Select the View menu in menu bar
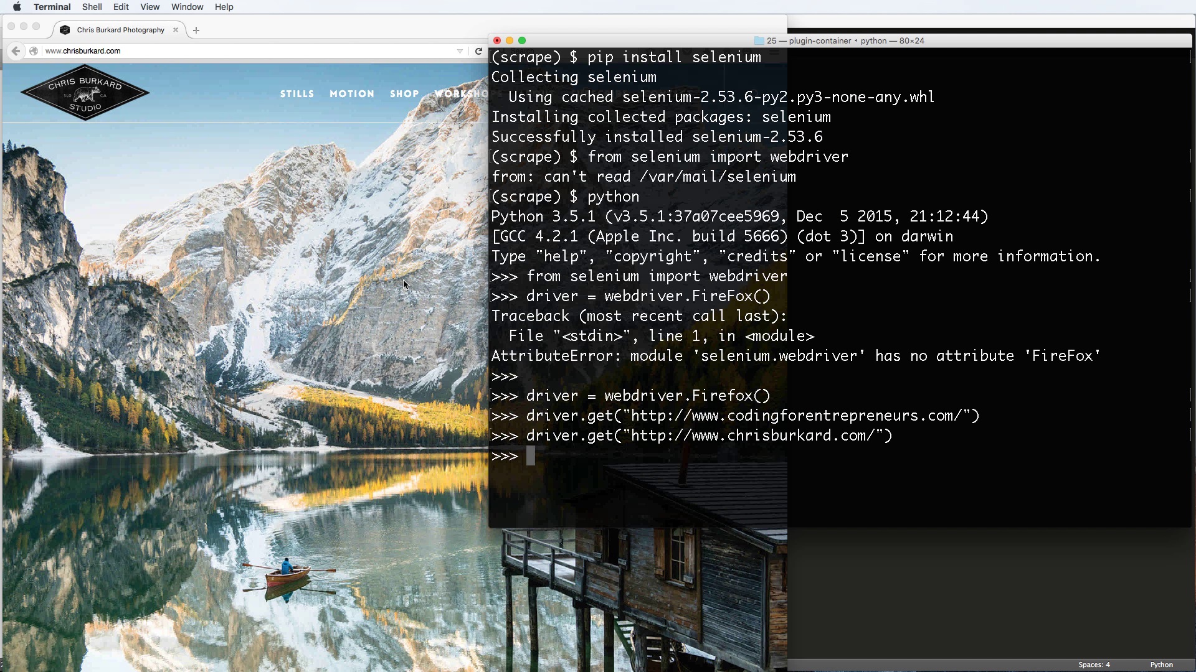The width and height of the screenshot is (1196, 672). (x=149, y=7)
